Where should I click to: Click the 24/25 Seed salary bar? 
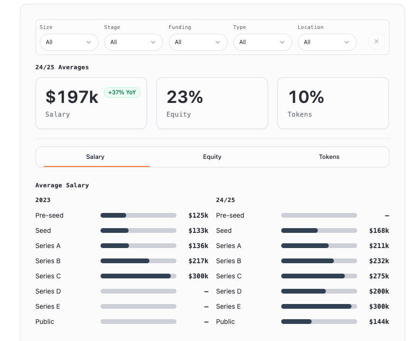(x=319, y=230)
